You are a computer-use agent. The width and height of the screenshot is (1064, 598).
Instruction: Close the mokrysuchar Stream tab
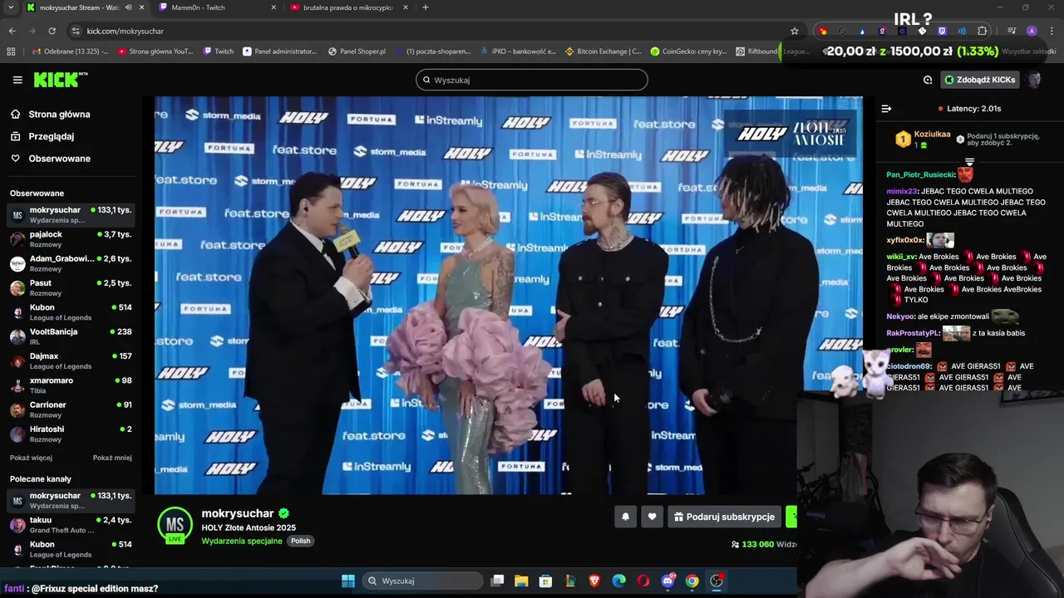141,7
